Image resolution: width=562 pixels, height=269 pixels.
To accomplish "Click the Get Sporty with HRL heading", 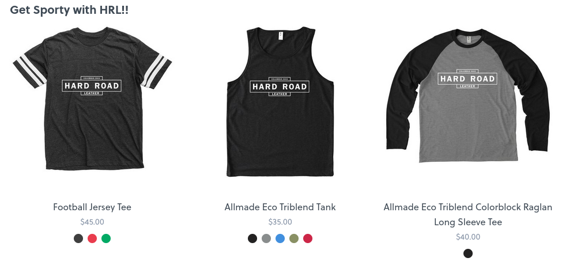I will point(69,10).
